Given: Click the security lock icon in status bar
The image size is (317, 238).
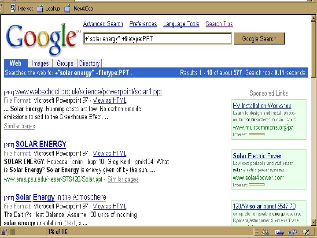Looking at the screenshot, I should (4, 232).
